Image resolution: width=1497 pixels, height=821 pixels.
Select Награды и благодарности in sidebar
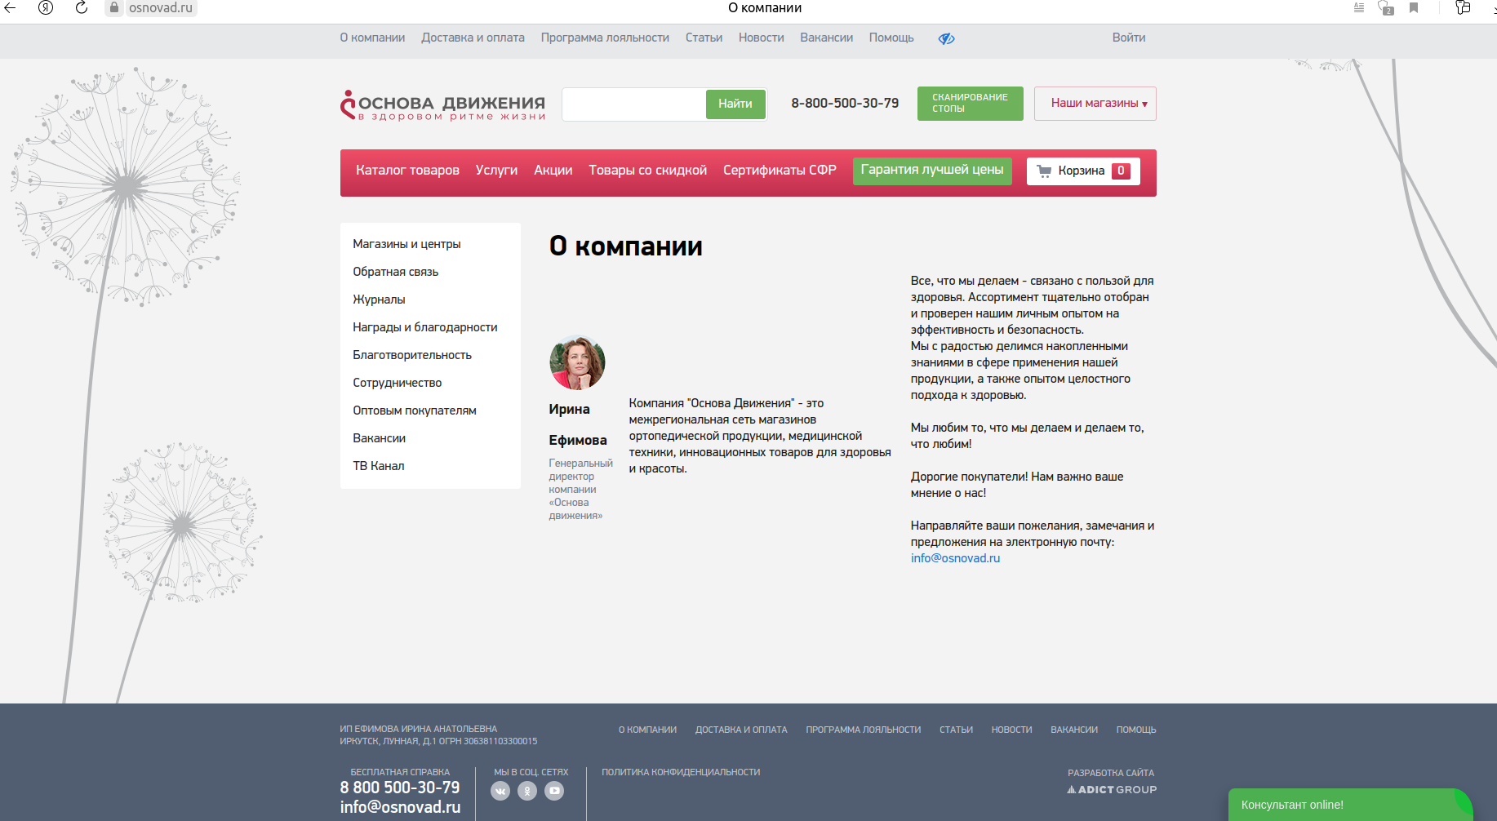pyautogui.click(x=425, y=327)
